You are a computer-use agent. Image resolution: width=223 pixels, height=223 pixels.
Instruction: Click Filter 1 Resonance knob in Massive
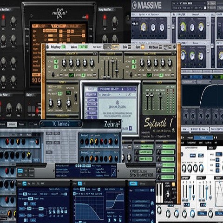201,27
